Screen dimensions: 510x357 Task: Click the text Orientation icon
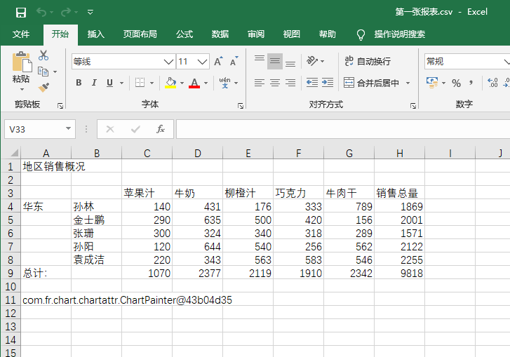[x=312, y=61]
